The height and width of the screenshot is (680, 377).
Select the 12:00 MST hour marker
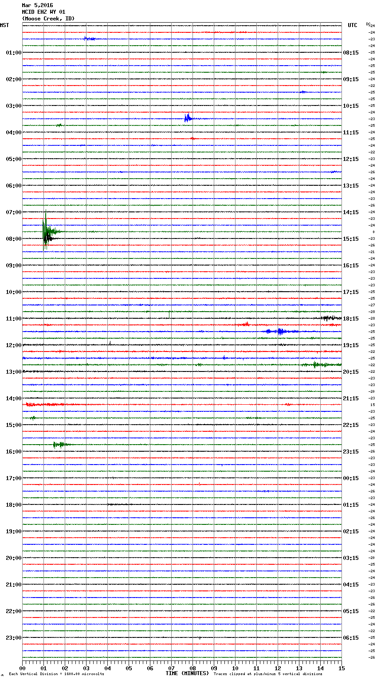click(13, 345)
